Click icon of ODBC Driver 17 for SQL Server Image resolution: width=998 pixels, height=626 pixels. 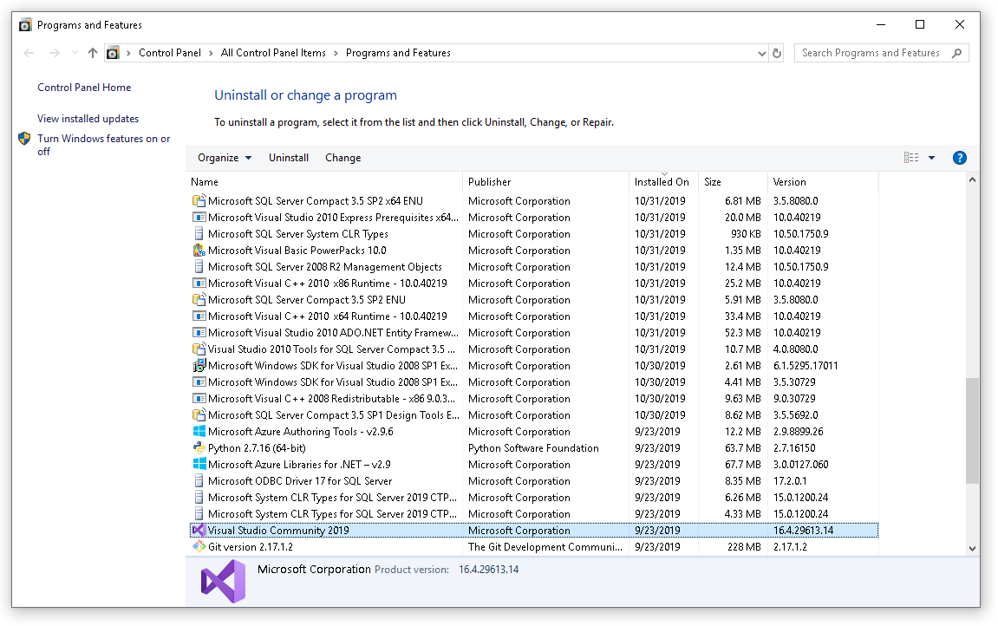coord(199,481)
